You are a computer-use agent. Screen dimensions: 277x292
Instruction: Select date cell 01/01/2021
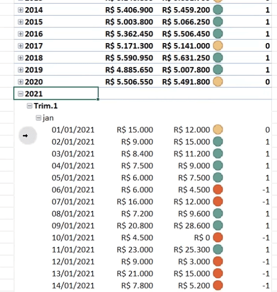[x=73, y=130]
